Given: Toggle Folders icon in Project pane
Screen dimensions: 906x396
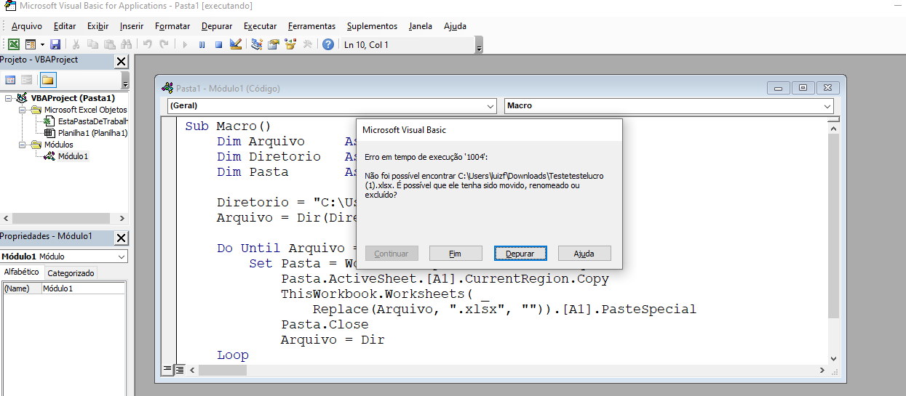Looking at the screenshot, I should (x=47, y=80).
